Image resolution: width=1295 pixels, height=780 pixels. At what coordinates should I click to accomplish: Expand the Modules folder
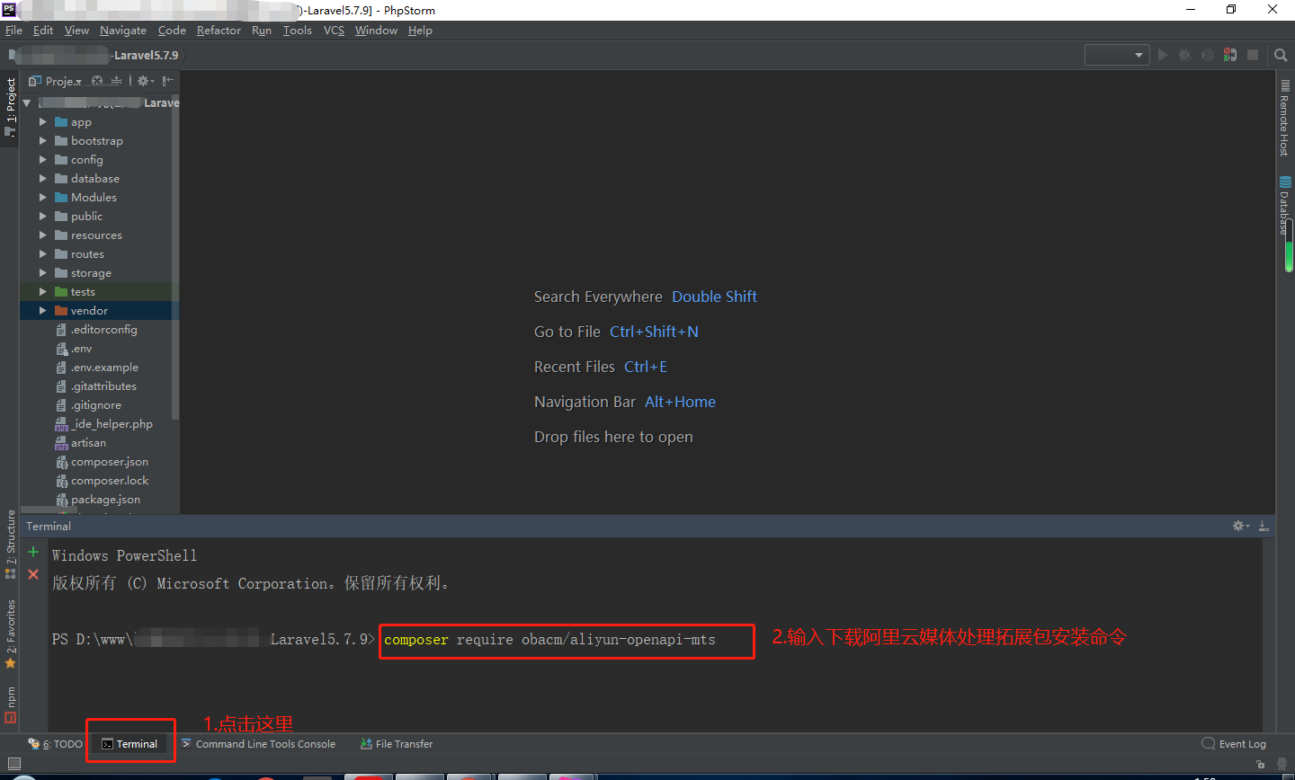pos(42,198)
